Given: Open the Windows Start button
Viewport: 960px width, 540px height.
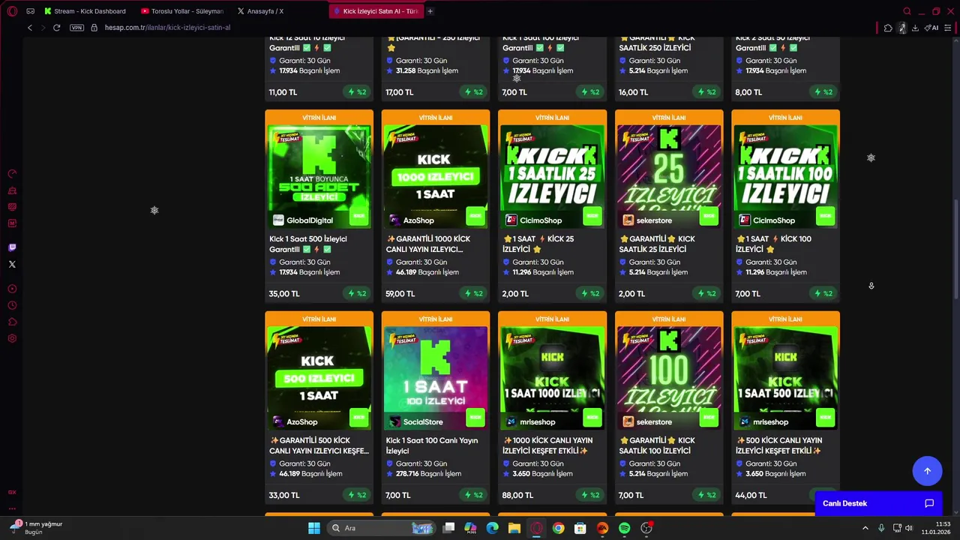Looking at the screenshot, I should (x=313, y=528).
